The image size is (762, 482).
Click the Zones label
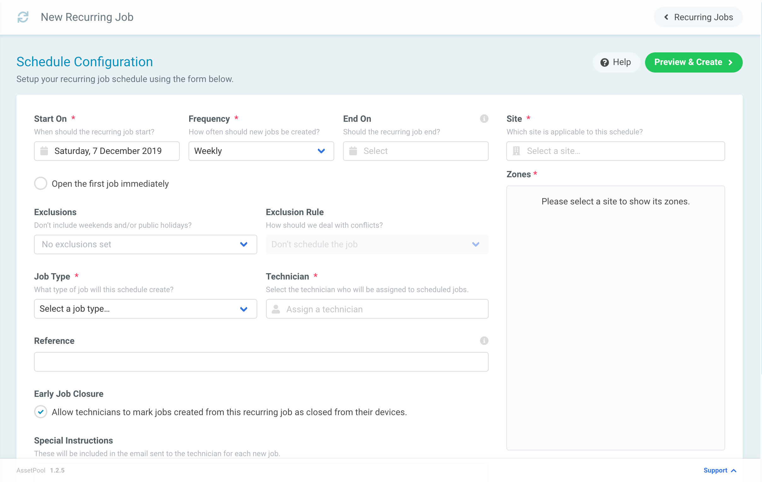click(518, 174)
